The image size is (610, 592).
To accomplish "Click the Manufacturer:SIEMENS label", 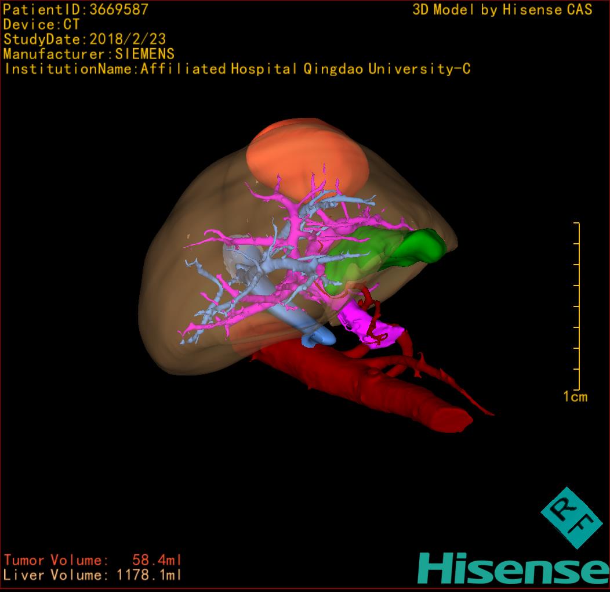I will pyautogui.click(x=89, y=55).
